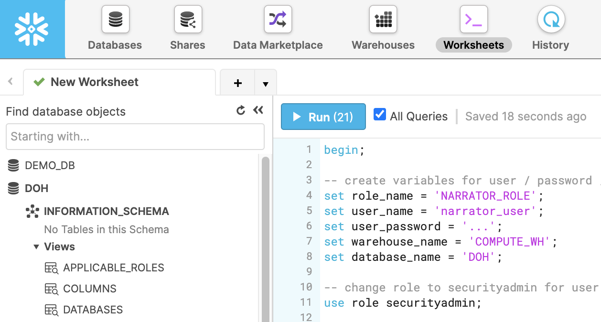Focus the 'Starting with...' search field
Image resolution: width=601 pixels, height=322 pixels.
point(135,137)
